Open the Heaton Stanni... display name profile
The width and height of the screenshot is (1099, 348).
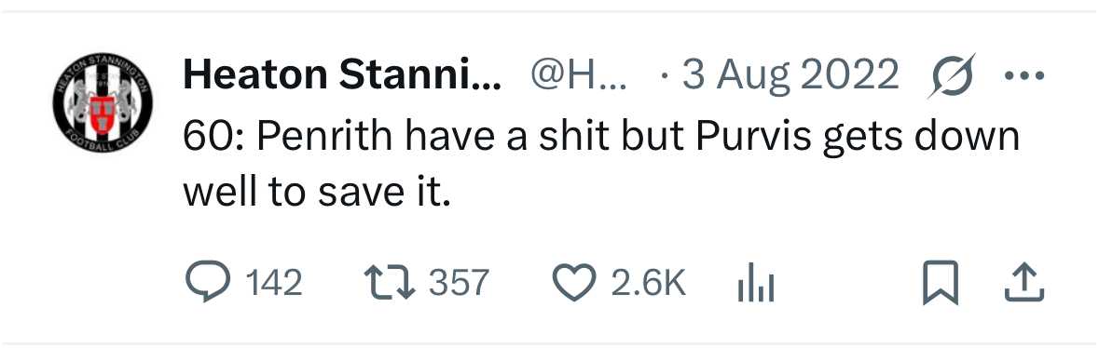click(x=342, y=75)
